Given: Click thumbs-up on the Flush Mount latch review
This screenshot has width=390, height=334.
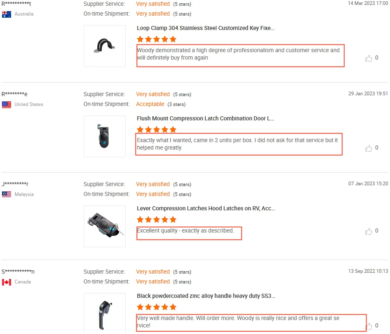Looking at the screenshot, I should (368, 148).
